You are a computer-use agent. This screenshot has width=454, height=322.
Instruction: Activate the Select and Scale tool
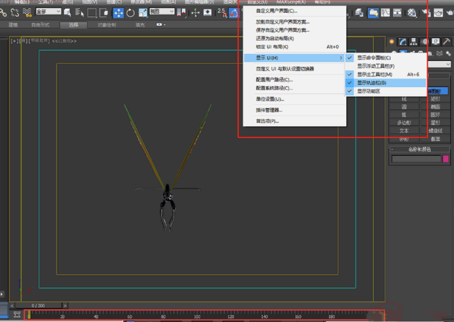[x=143, y=13]
